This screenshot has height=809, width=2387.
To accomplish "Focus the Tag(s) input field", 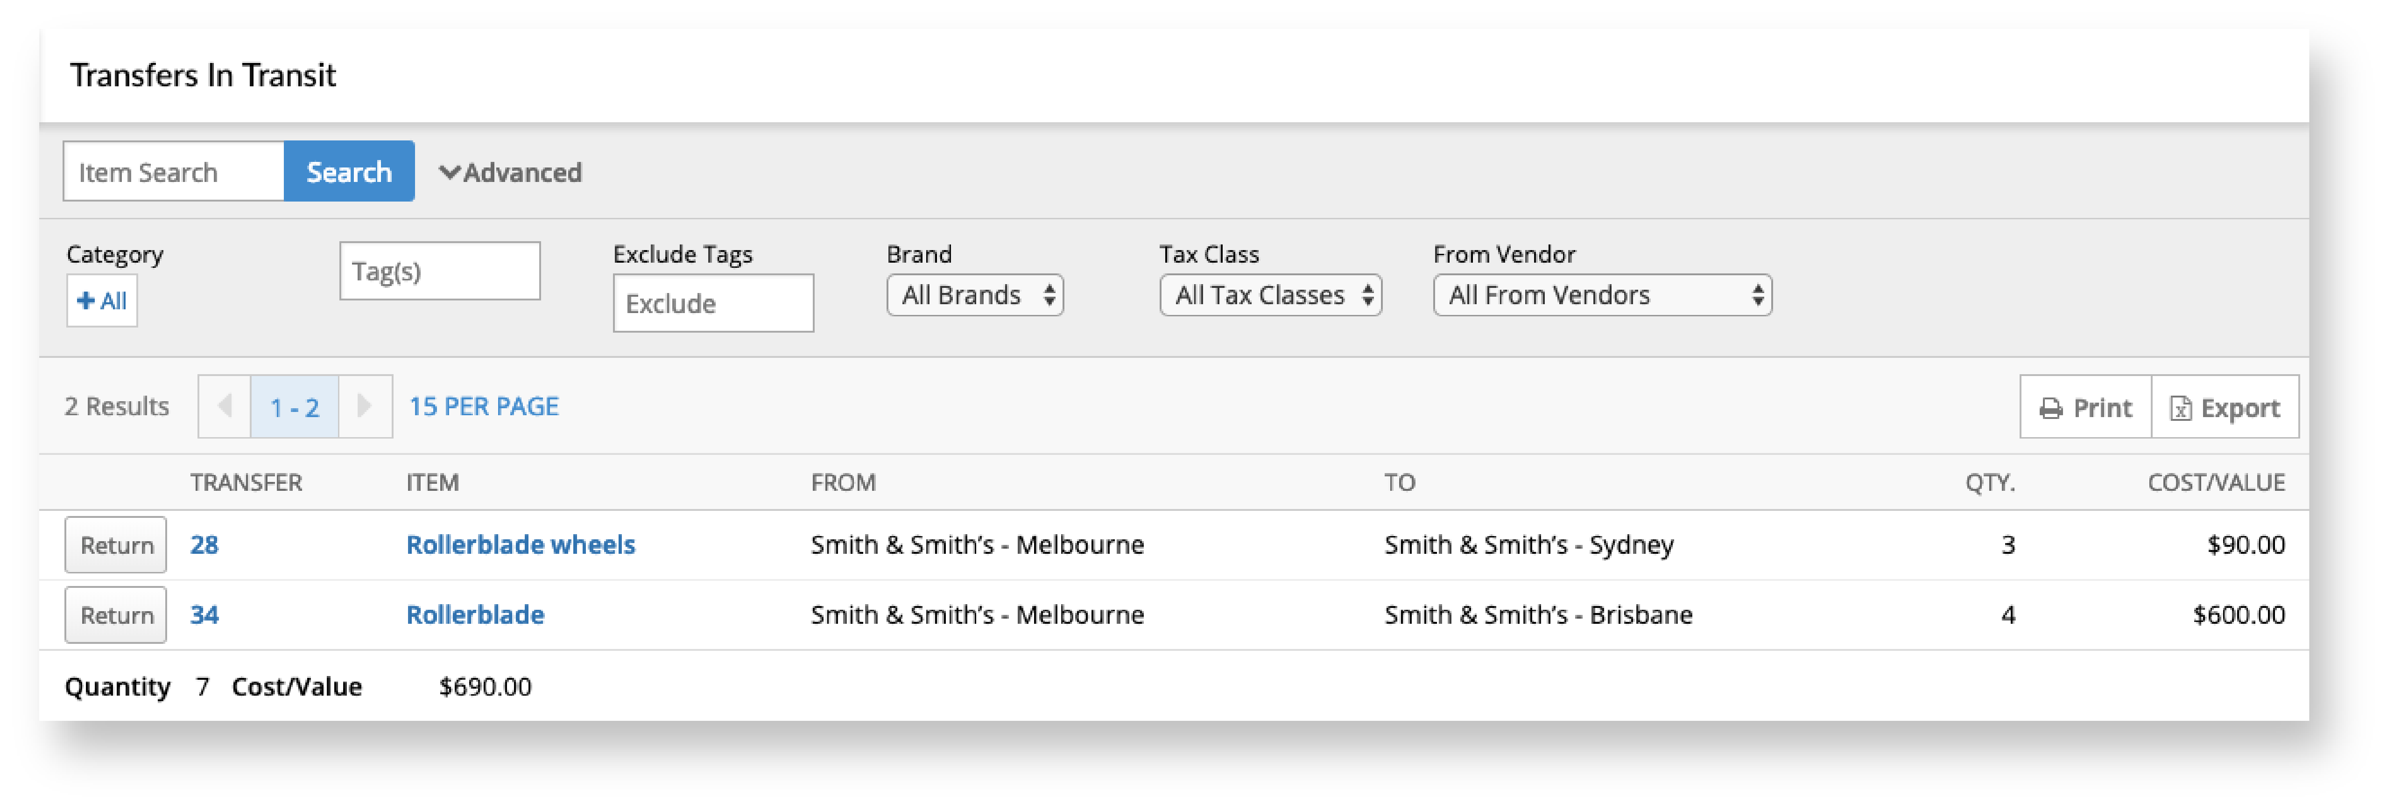I will click(x=439, y=271).
